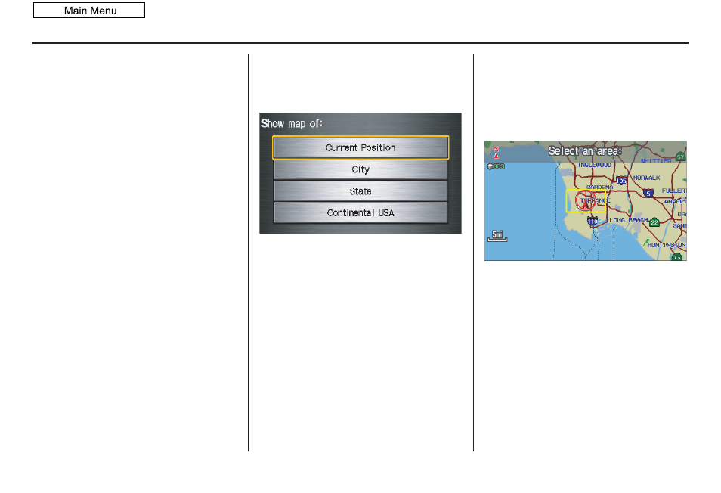The image size is (721, 493).
Task: Select the City option
Action: [360, 169]
